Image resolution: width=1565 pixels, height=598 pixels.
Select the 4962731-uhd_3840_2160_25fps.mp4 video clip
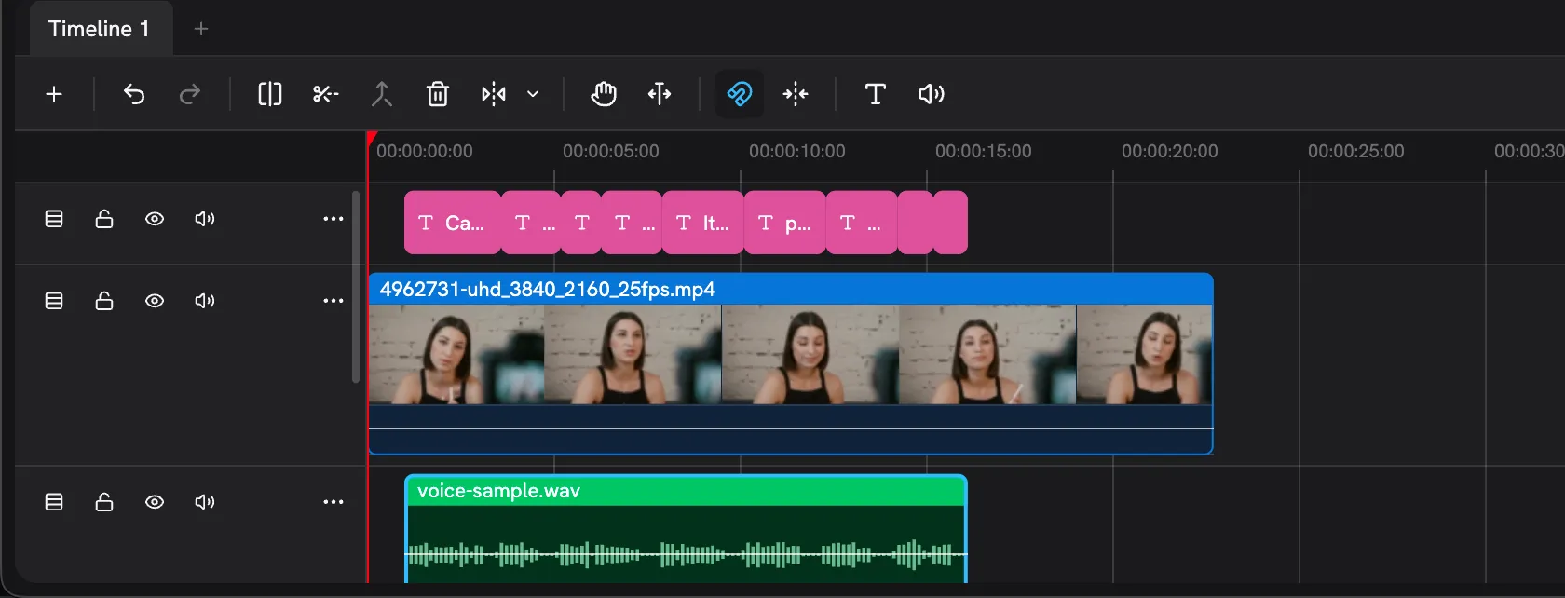(791, 363)
